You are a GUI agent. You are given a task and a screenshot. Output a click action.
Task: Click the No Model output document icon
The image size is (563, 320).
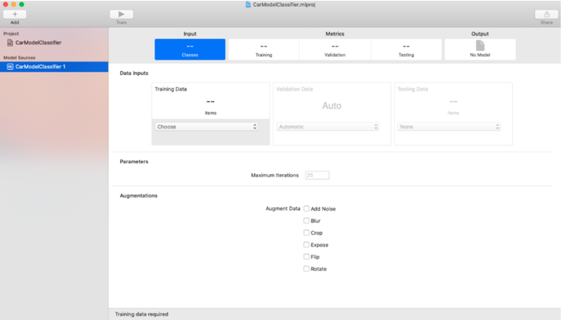click(x=480, y=46)
